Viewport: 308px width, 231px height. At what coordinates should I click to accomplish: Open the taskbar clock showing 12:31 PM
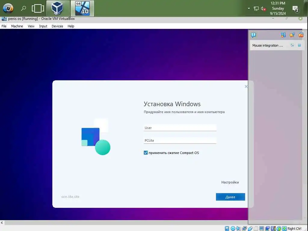278,8
